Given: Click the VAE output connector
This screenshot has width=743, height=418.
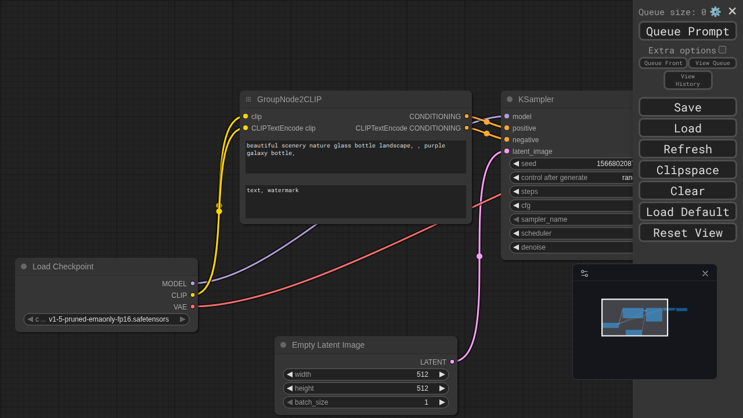Looking at the screenshot, I should 193,307.
